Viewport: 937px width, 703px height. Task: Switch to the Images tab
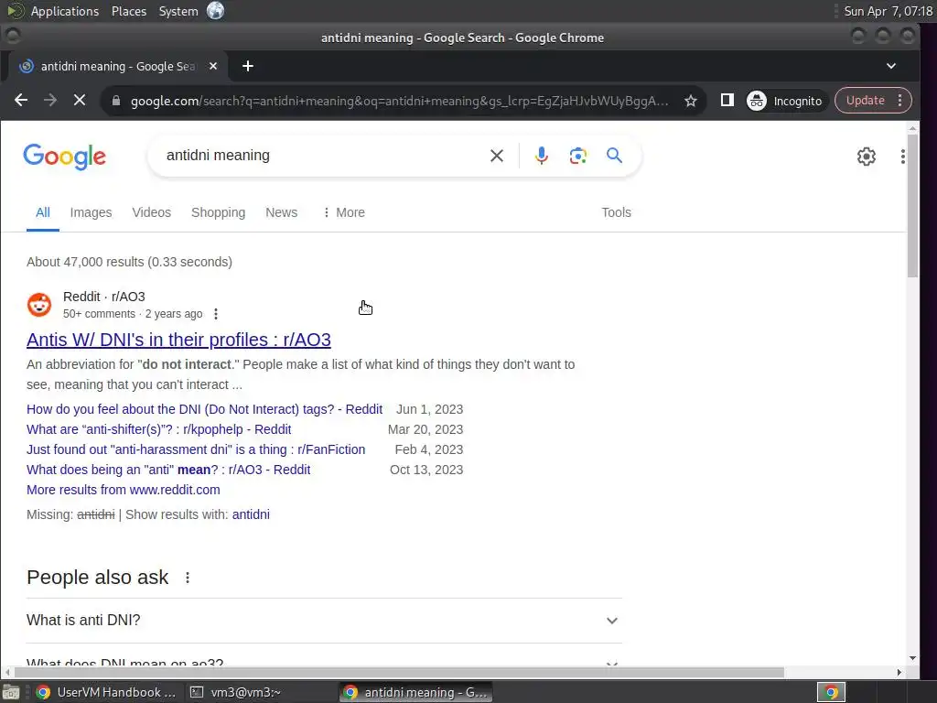point(91,212)
